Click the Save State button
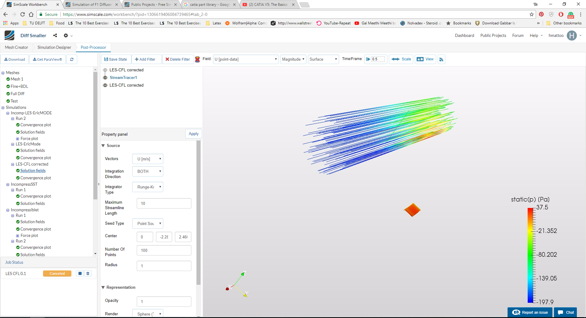Viewport: 586px width, 318px height. [x=116, y=59]
